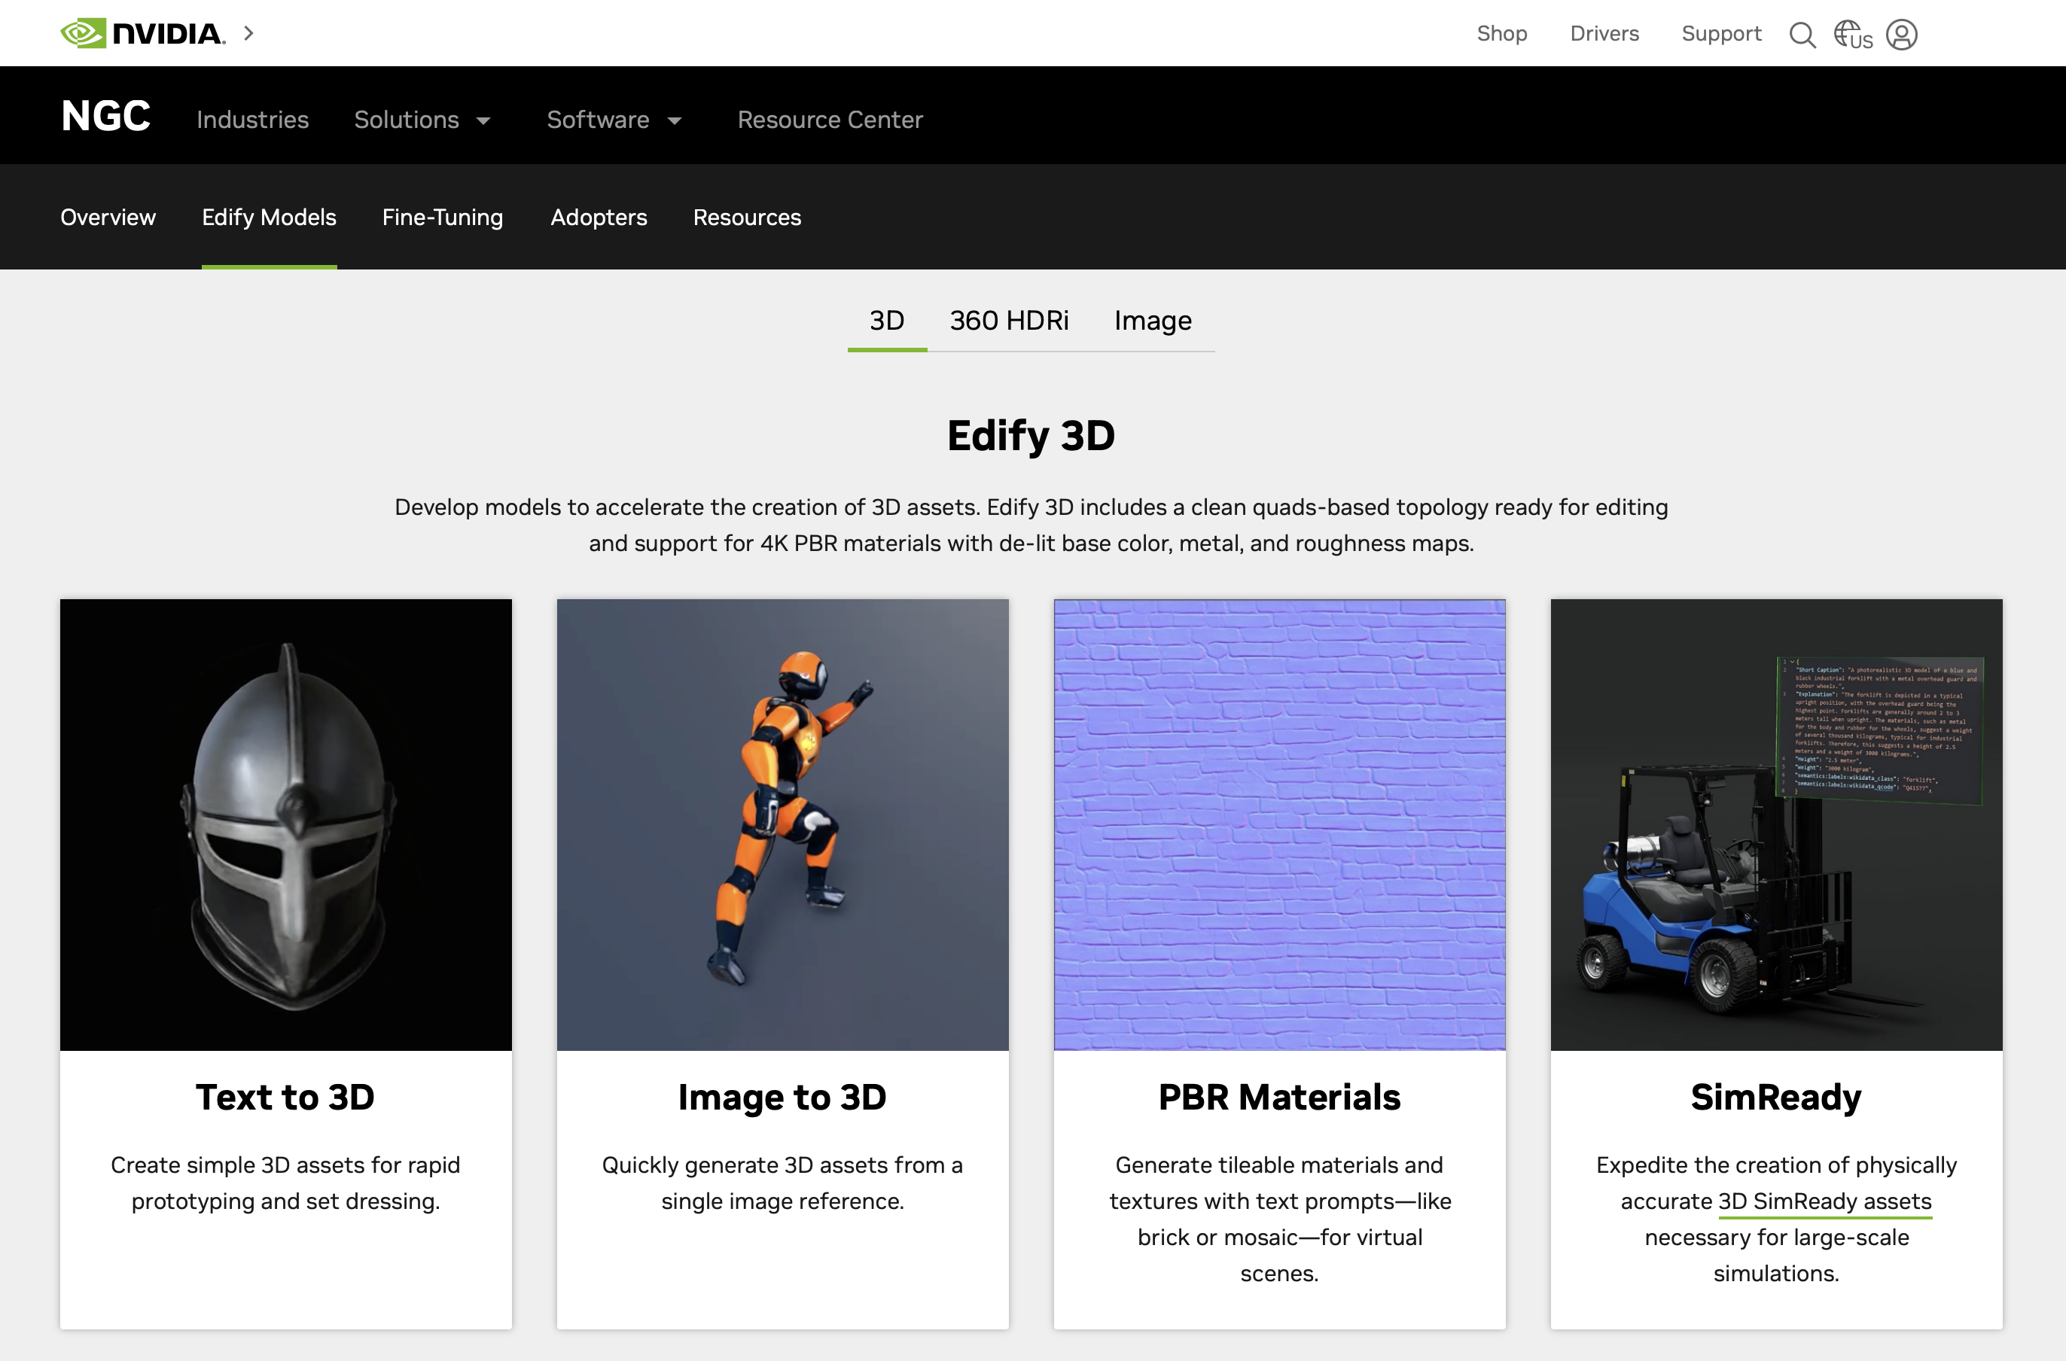Open the Fine-Tuning section
The width and height of the screenshot is (2066, 1361).
click(x=442, y=217)
